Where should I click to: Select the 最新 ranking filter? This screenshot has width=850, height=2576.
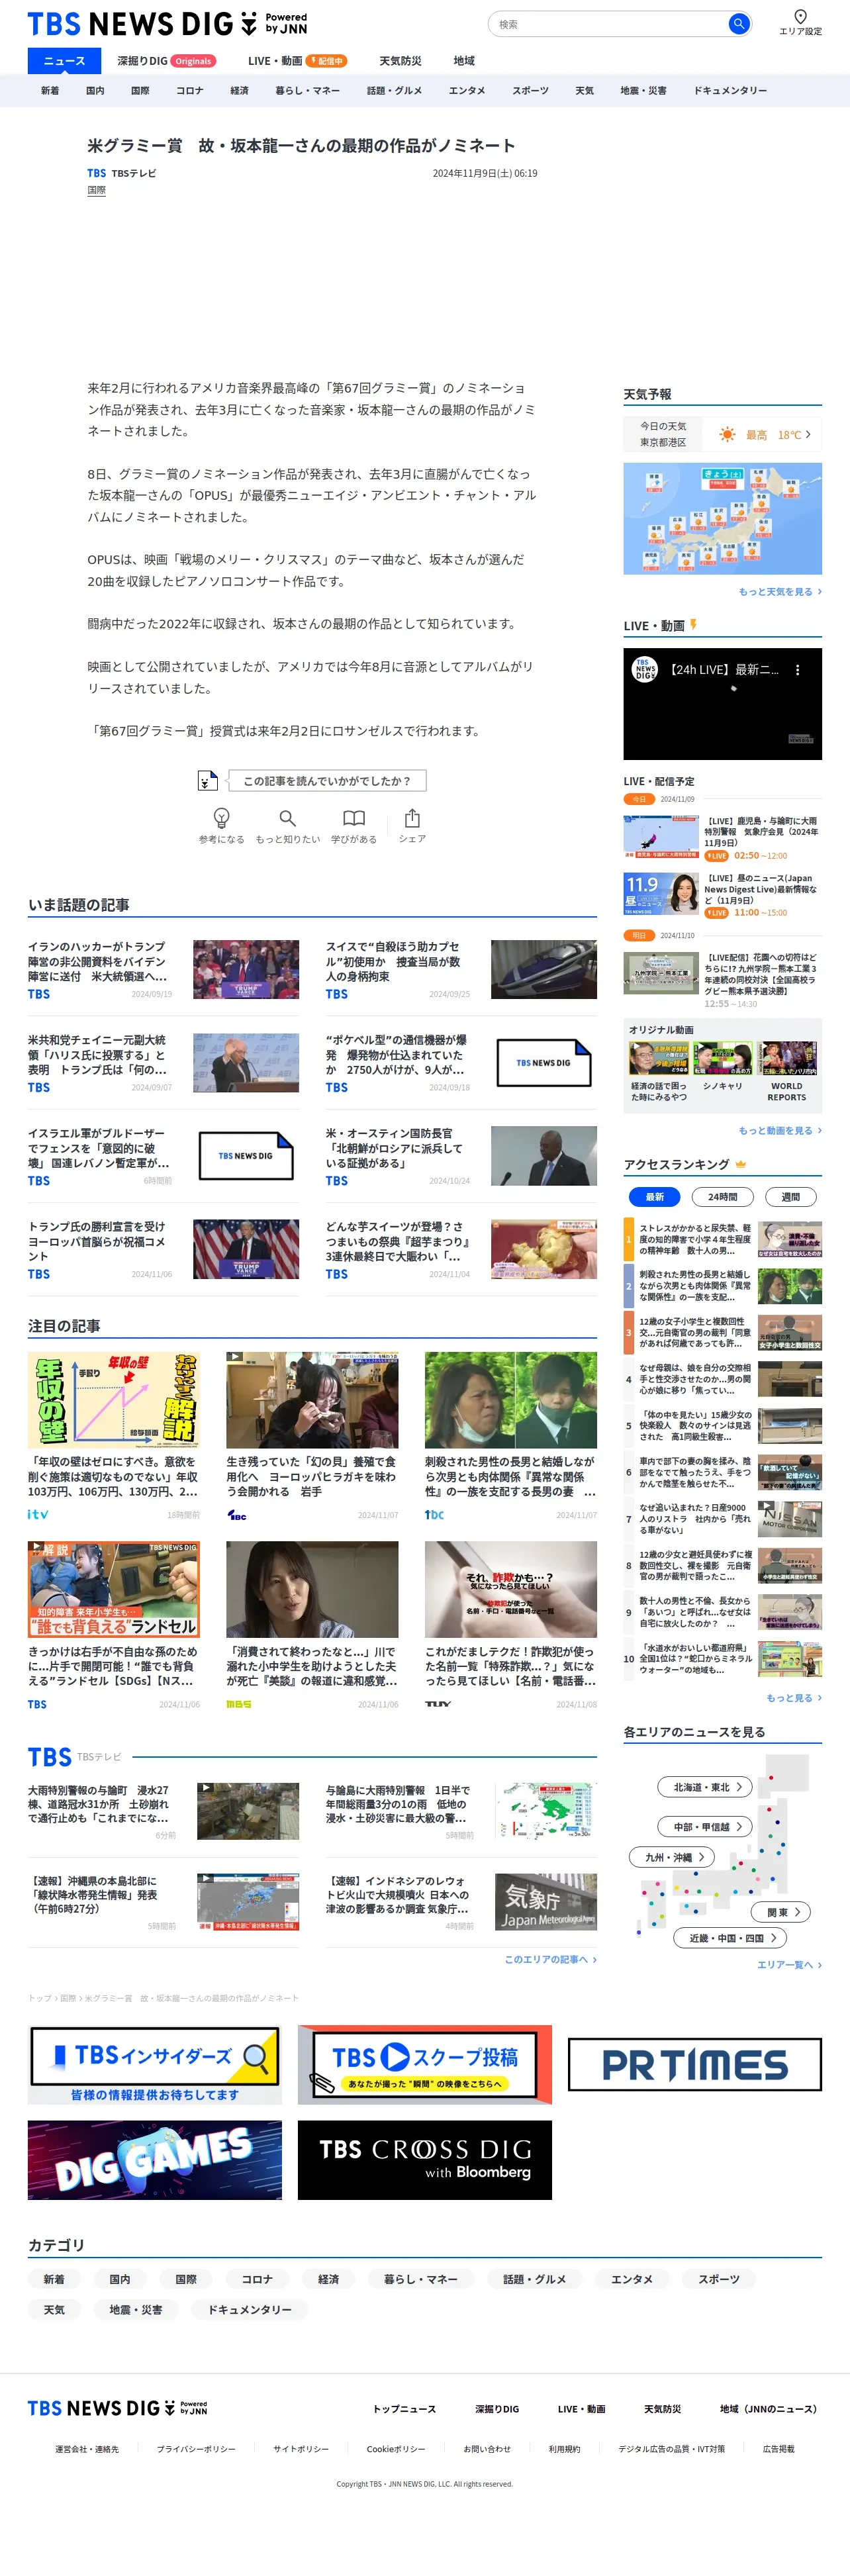[654, 1197]
